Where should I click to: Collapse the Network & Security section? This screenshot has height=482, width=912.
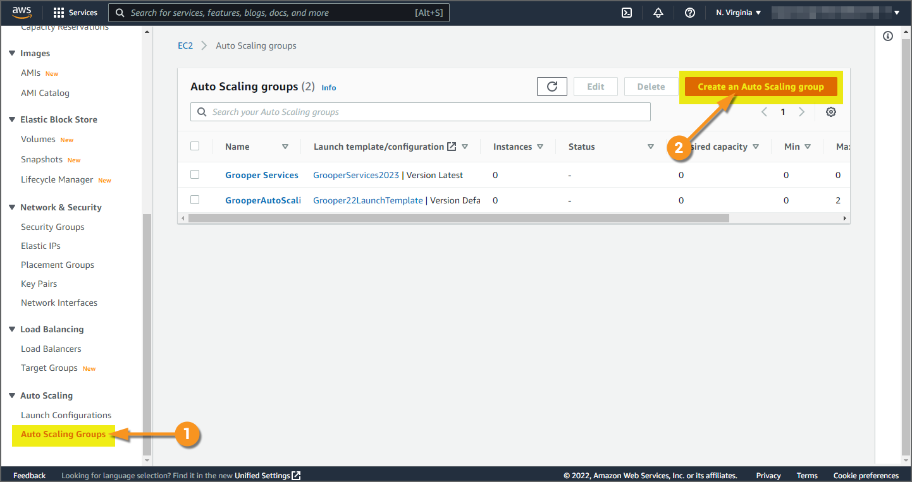12,207
